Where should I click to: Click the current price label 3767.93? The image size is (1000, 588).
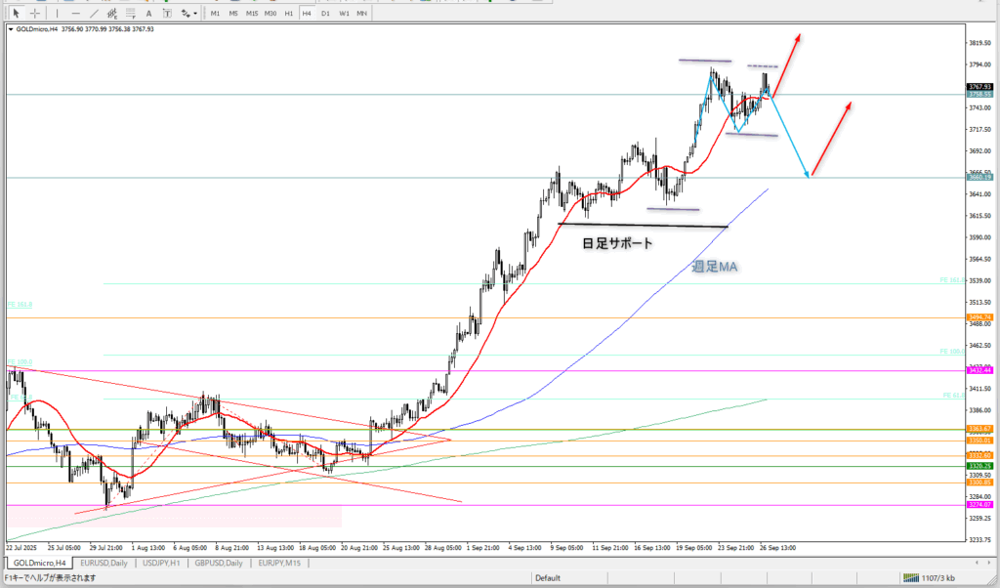click(979, 87)
